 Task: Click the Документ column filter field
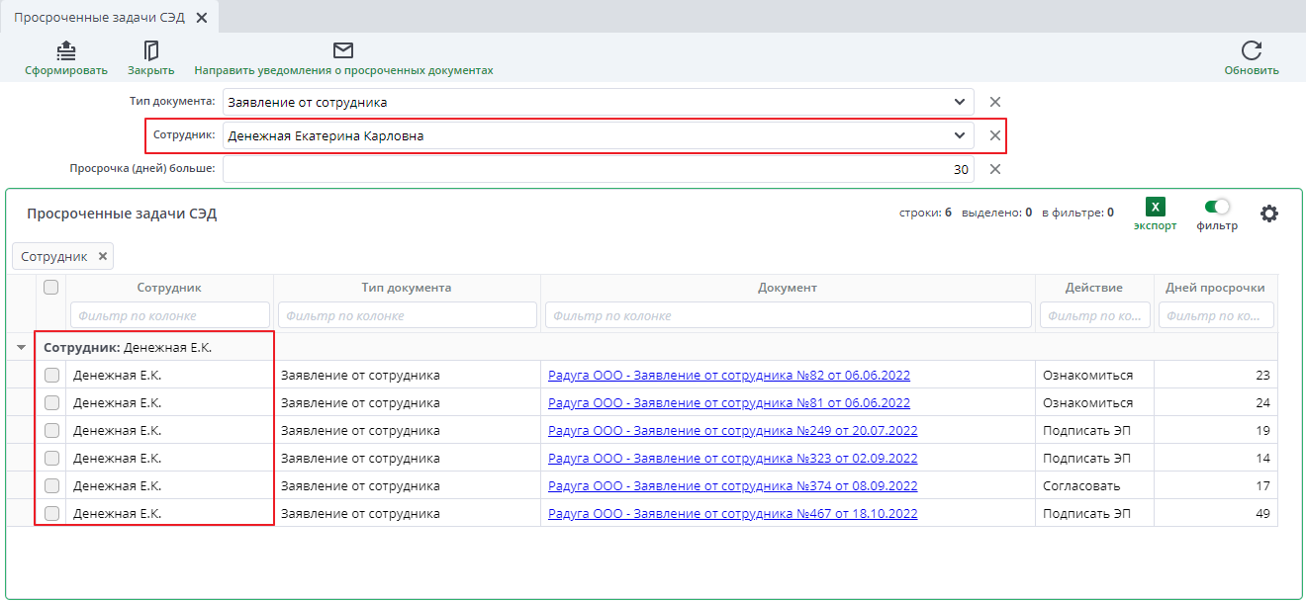click(x=788, y=315)
